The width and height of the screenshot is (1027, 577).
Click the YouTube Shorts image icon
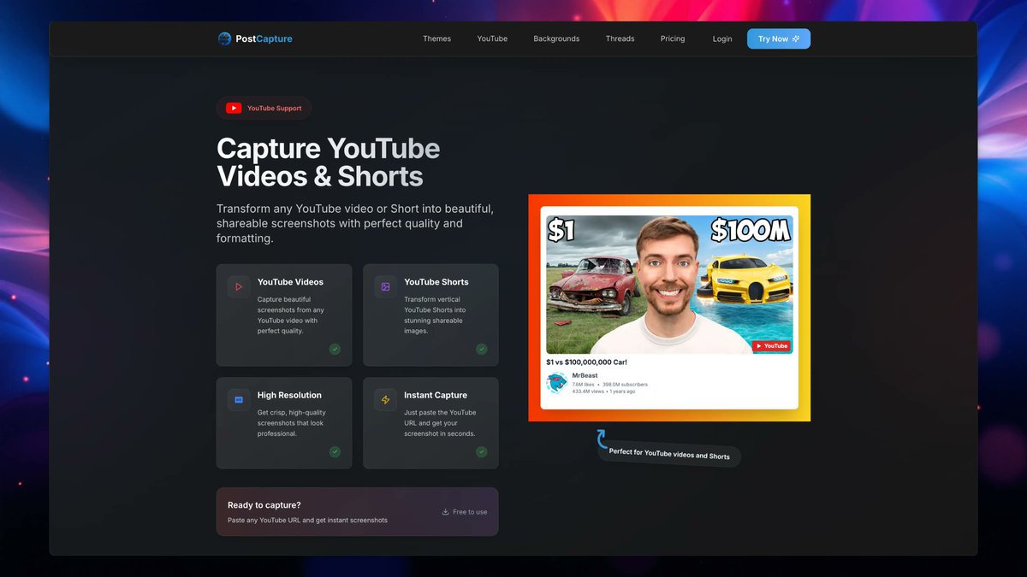coord(386,286)
